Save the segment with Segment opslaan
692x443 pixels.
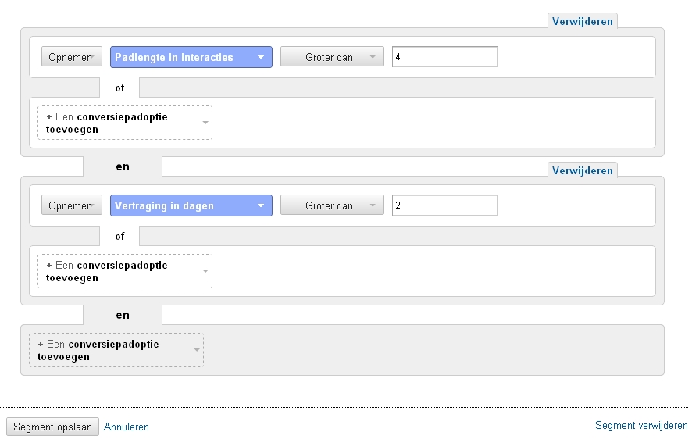[53, 427]
